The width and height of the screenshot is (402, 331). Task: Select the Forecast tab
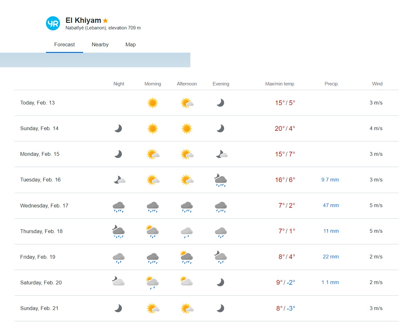[64, 44]
